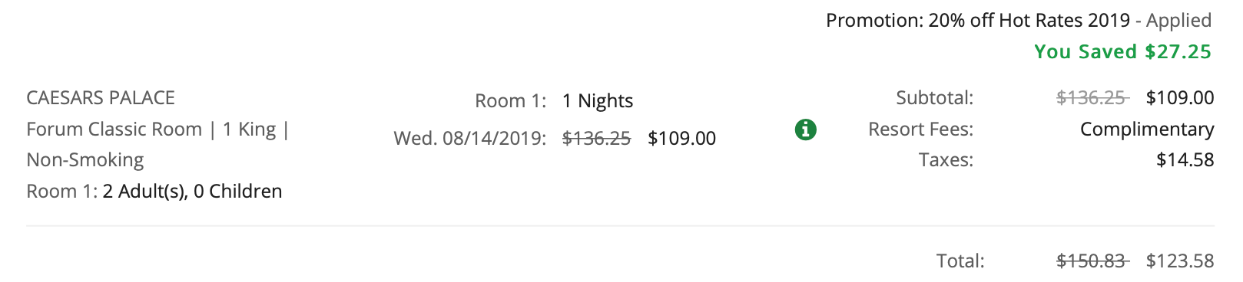Click the crossed-out $150.83 total

coord(1092,261)
